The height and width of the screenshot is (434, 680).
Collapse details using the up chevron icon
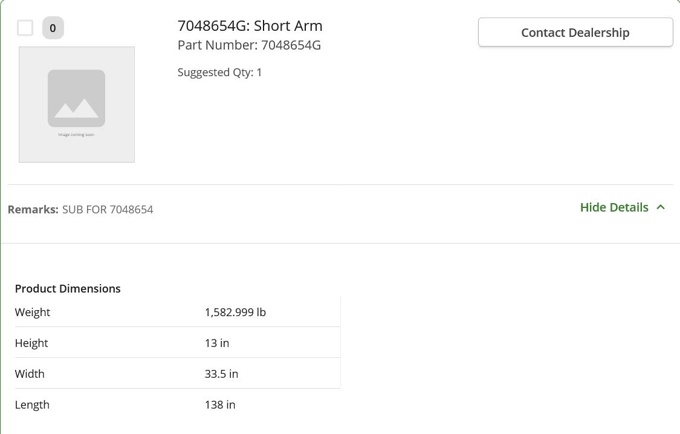point(661,207)
